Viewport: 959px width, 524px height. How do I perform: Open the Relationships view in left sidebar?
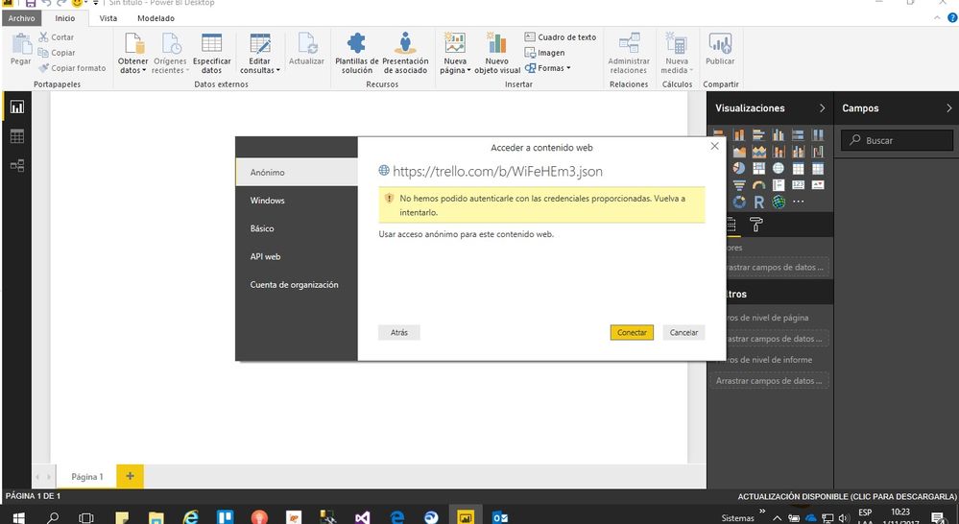point(17,165)
